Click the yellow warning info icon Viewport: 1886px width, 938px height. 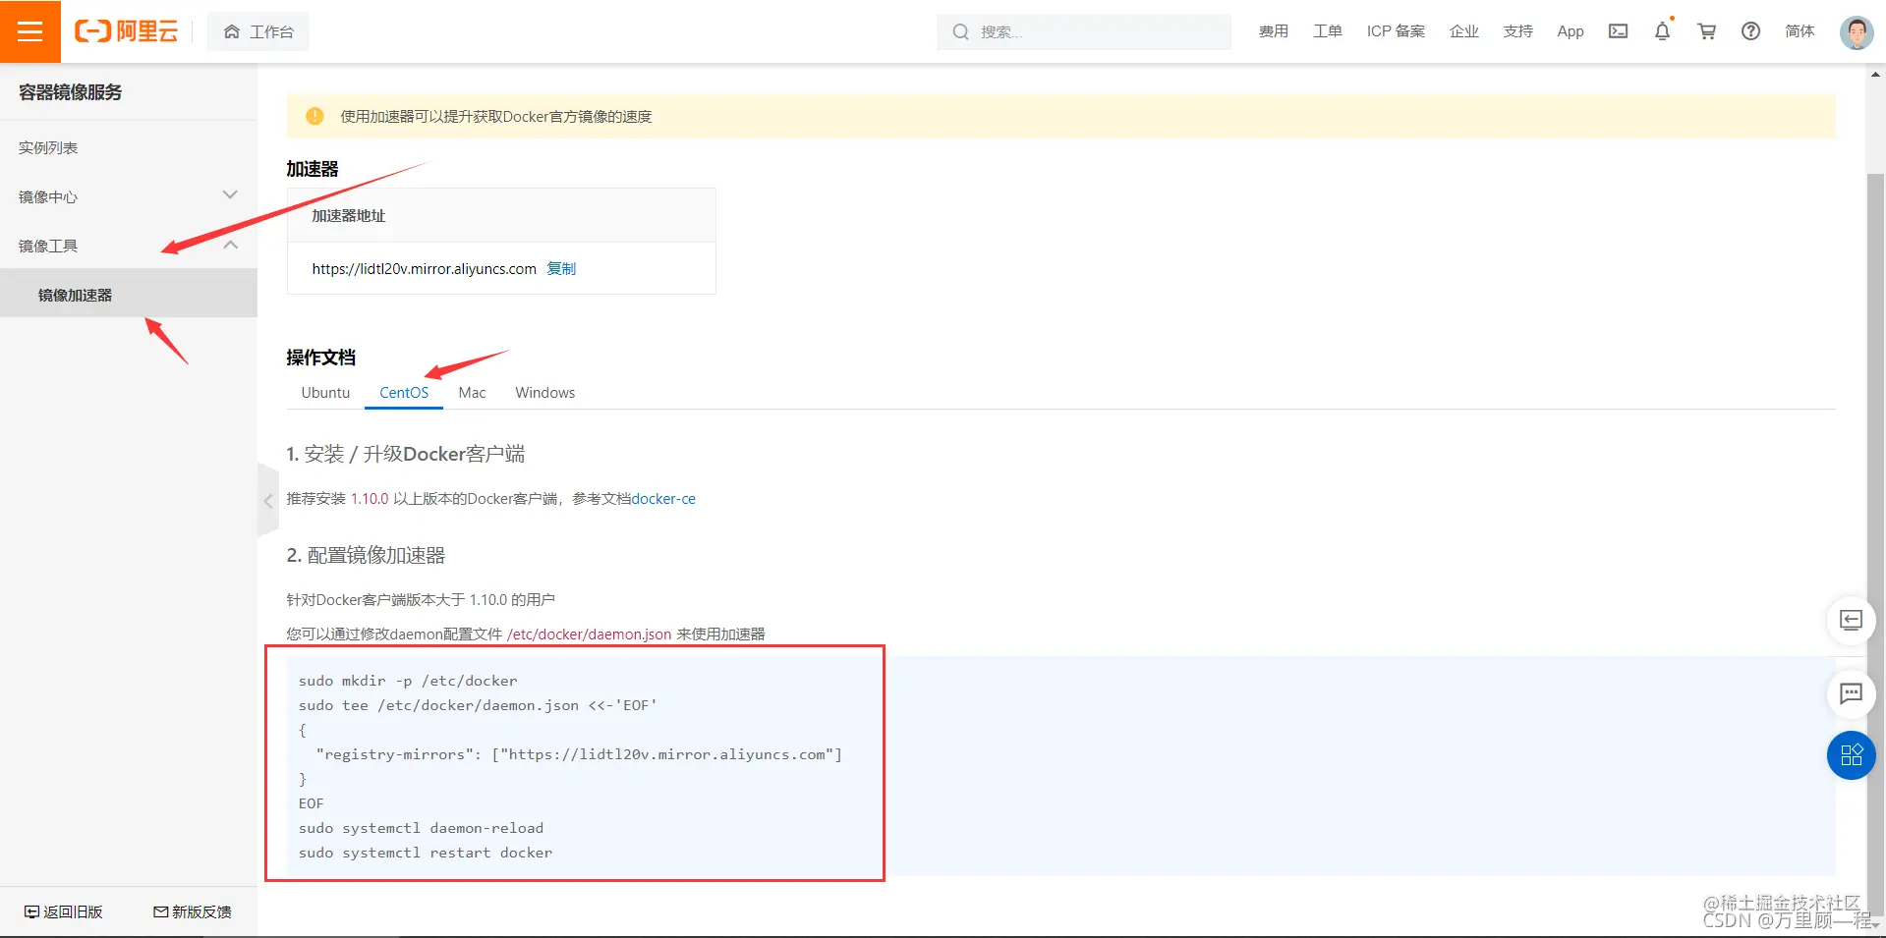pyautogui.click(x=314, y=116)
